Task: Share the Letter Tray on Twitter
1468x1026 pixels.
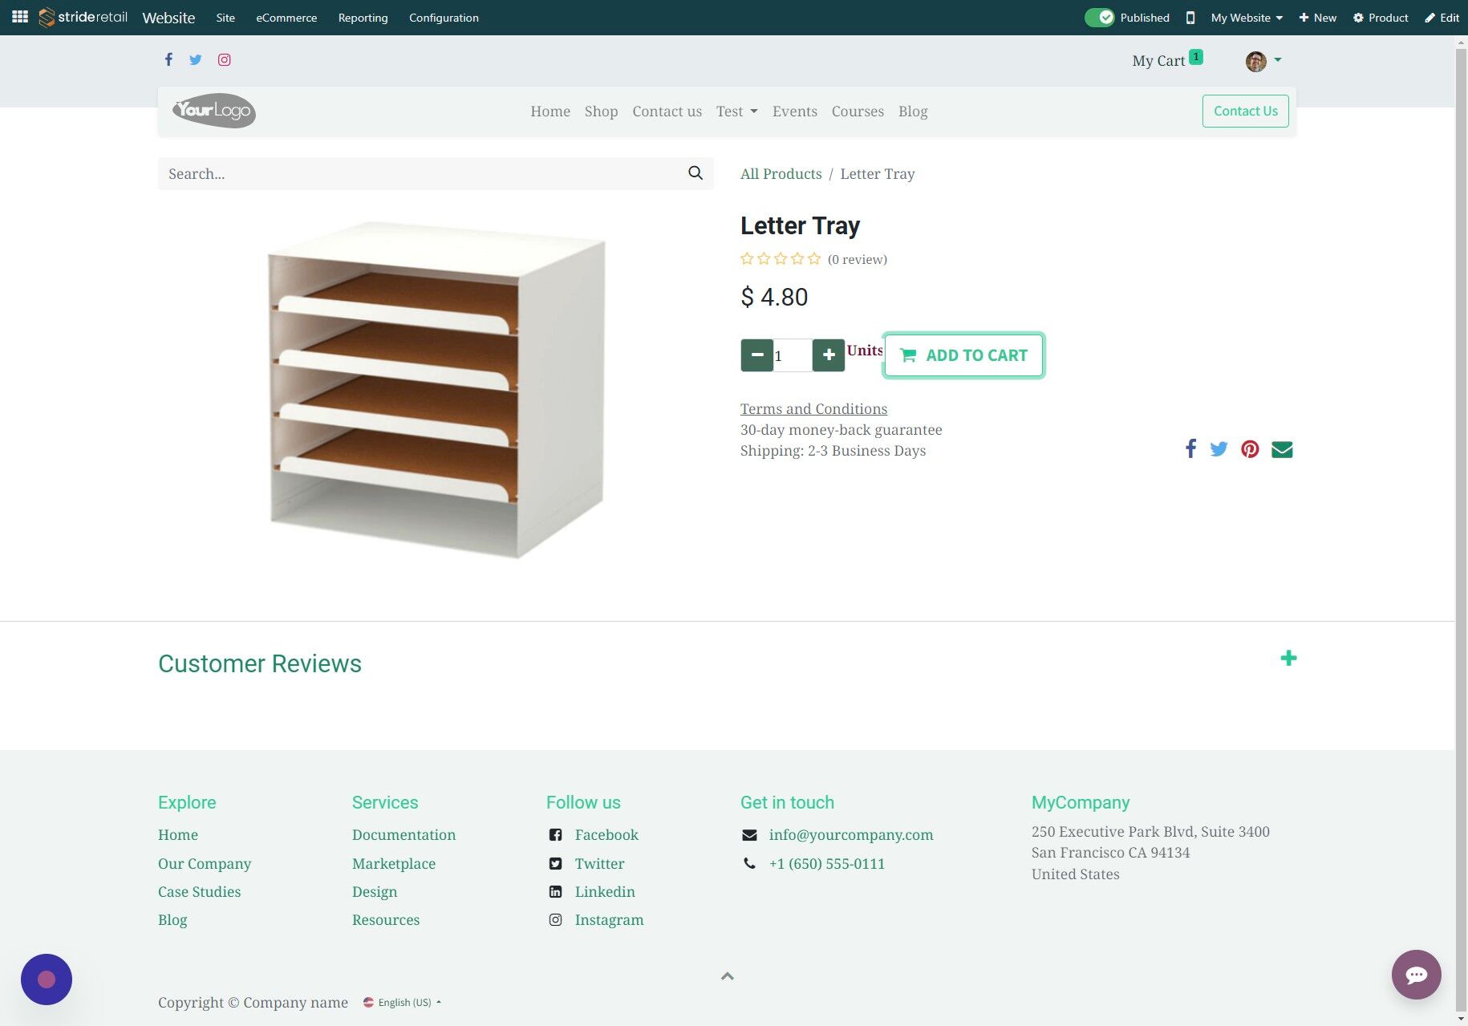Action: click(1219, 448)
